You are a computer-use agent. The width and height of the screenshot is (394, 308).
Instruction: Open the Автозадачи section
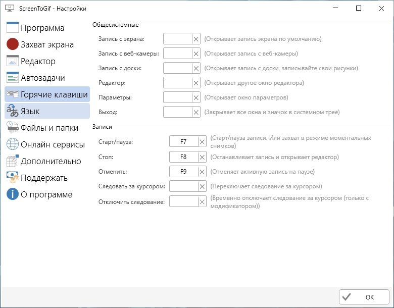pyautogui.click(x=47, y=78)
